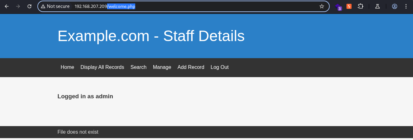Click the Not secure warning icon
The image size is (413, 140).
tap(43, 6)
